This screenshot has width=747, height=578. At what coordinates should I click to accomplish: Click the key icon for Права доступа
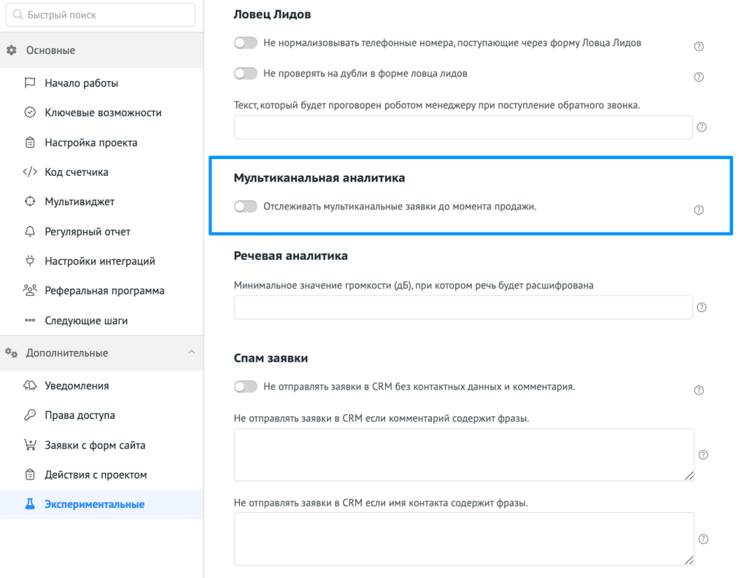30,415
